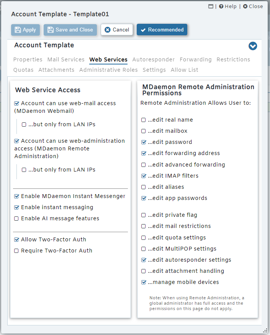Viewport: 270px width, 335px height.
Task: Enable the Require Two-Factor Auth checkbox
Action: tap(16, 251)
